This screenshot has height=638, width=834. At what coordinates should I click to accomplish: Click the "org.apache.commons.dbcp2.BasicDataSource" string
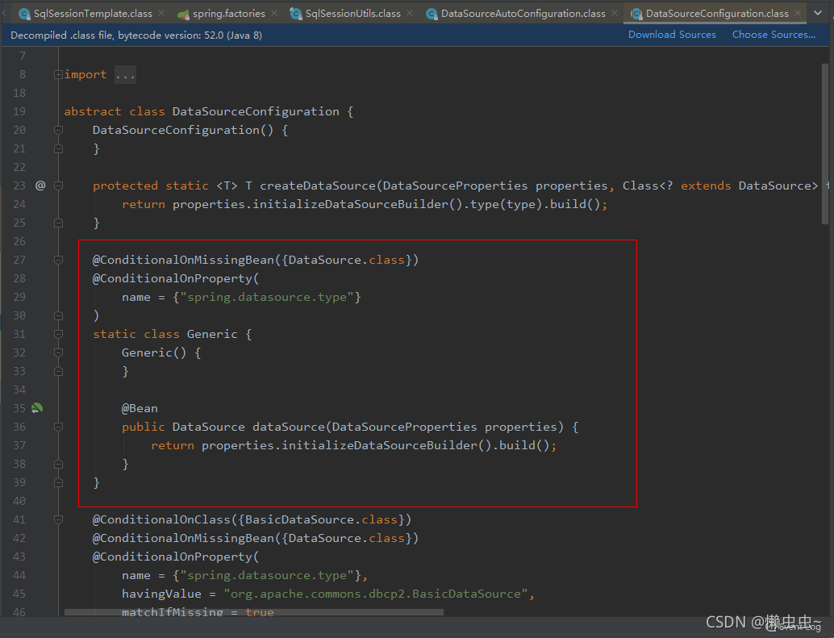click(x=376, y=594)
